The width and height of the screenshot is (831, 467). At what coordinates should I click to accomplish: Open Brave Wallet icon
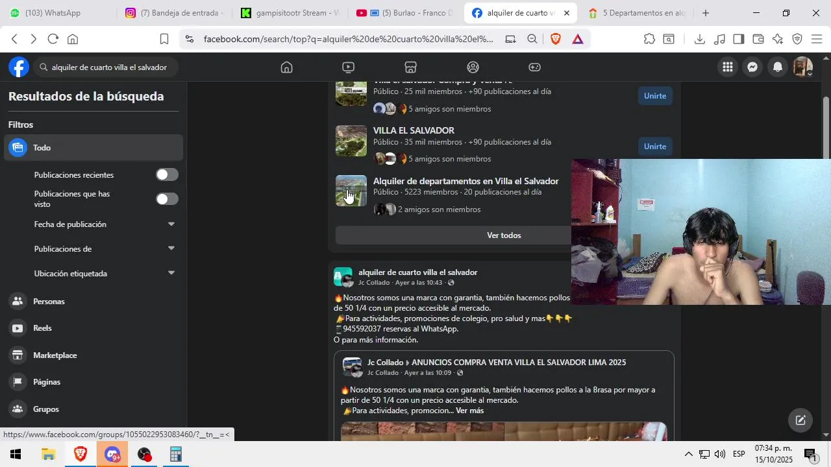(x=758, y=39)
